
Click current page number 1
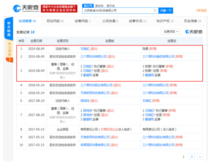(184, 157)
